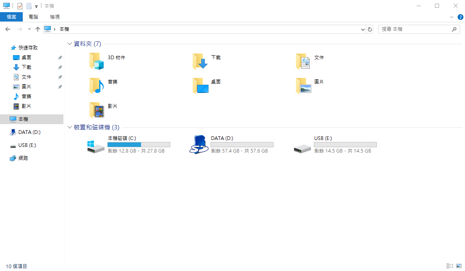The width and height of the screenshot is (465, 271).
Task: Unpin 桌面 using its pin icon
Action: 60,58
